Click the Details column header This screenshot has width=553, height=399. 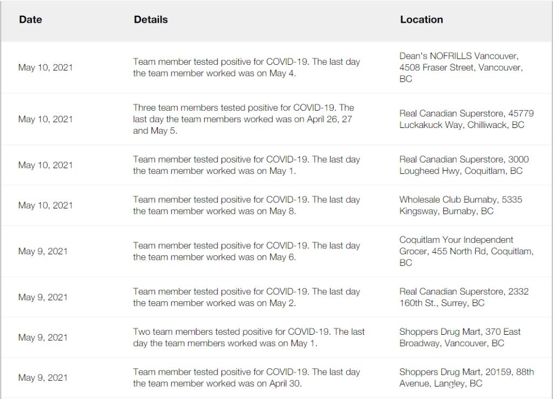coord(151,19)
